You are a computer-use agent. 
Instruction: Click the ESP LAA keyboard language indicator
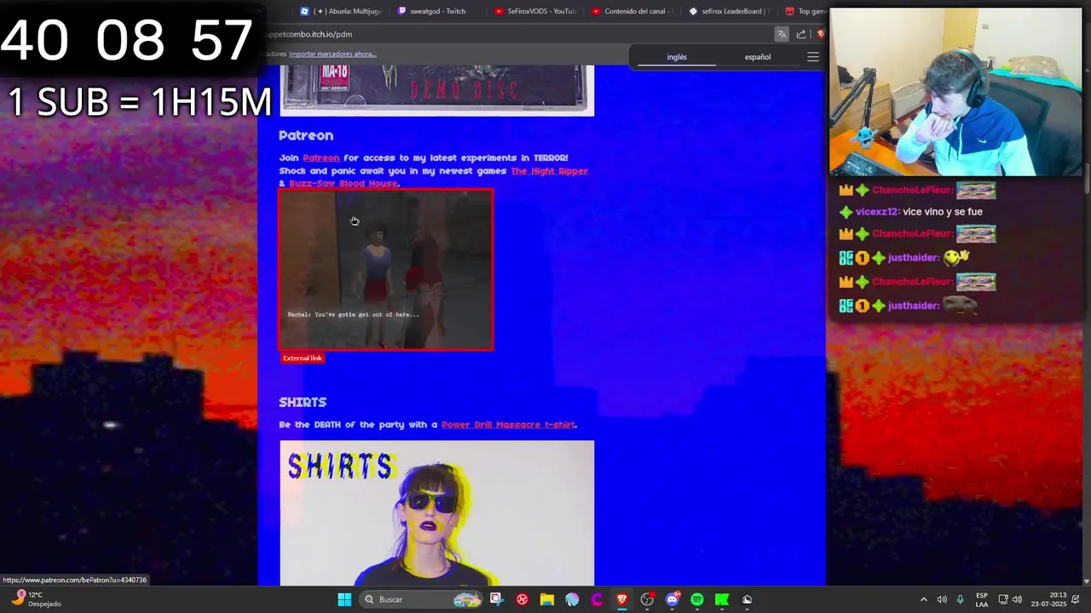point(982,599)
